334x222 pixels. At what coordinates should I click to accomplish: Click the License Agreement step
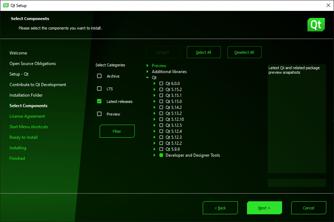pos(27,116)
